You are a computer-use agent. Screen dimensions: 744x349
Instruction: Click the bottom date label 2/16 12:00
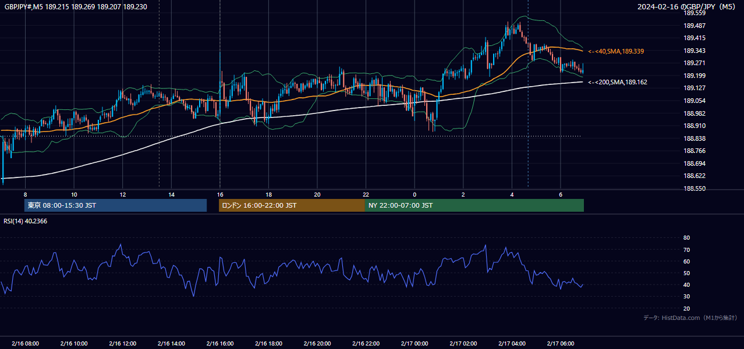(122, 343)
